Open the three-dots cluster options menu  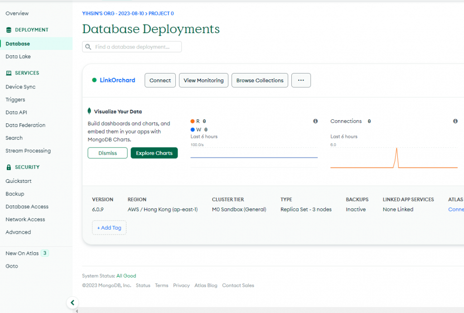(301, 80)
